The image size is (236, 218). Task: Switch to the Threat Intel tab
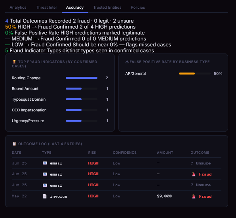tap(46, 8)
